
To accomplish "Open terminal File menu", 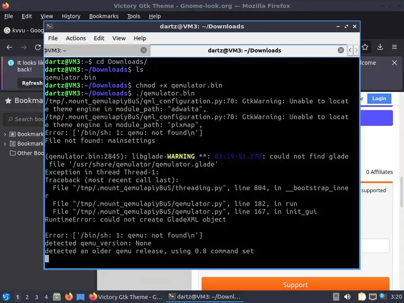I will click(53, 38).
